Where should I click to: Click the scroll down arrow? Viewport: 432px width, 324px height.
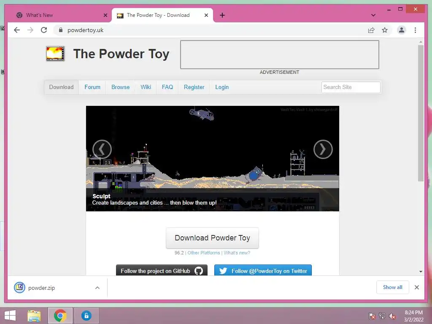pos(421,272)
